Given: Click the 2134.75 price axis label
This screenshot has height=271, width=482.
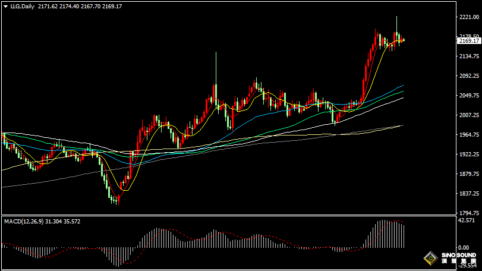Looking at the screenshot, I should [x=469, y=56].
